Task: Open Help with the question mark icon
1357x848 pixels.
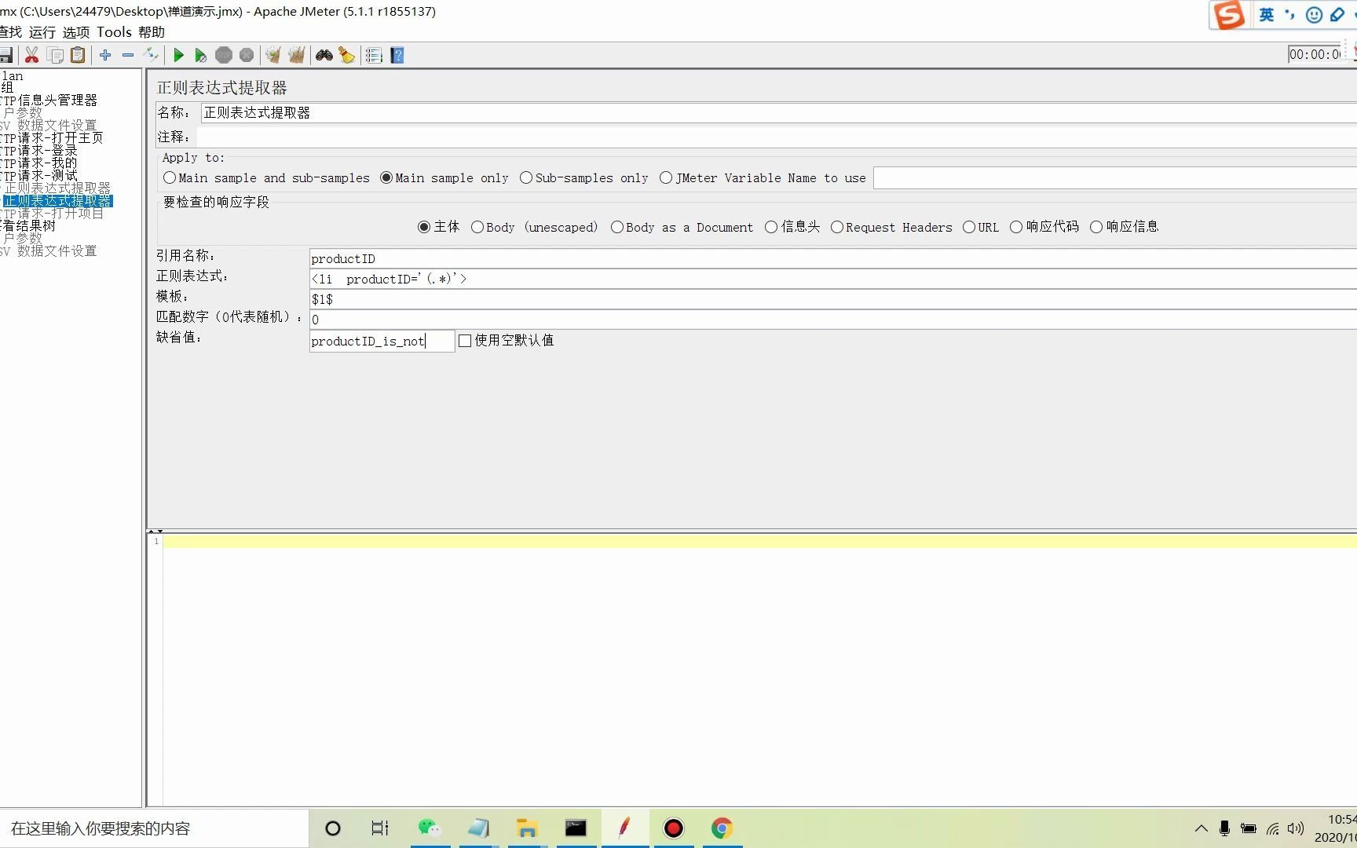Action: pos(397,55)
